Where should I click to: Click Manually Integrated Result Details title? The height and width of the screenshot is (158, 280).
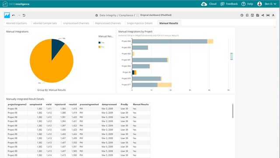25,99
